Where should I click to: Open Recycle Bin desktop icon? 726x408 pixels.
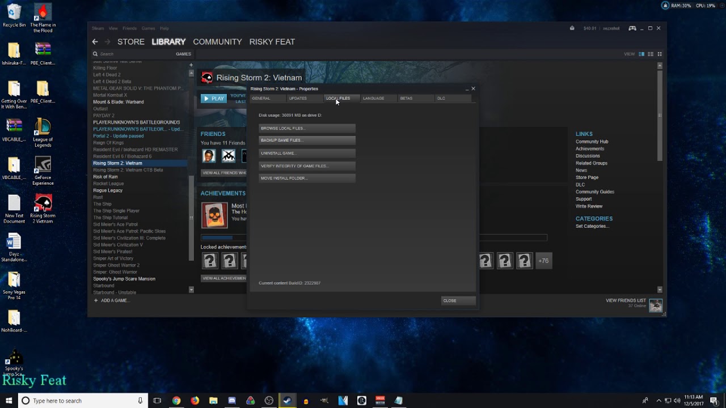point(14,16)
